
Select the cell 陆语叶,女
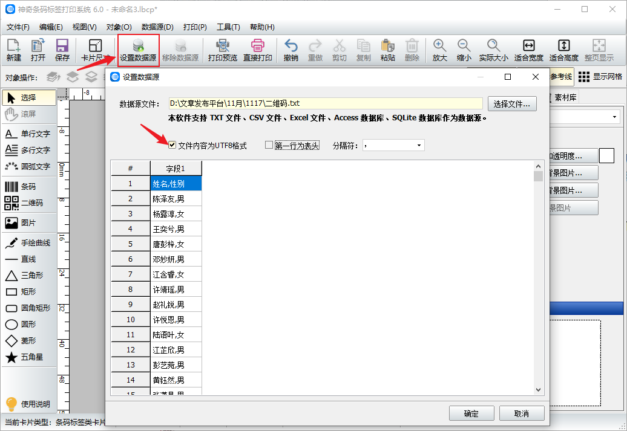coord(176,335)
